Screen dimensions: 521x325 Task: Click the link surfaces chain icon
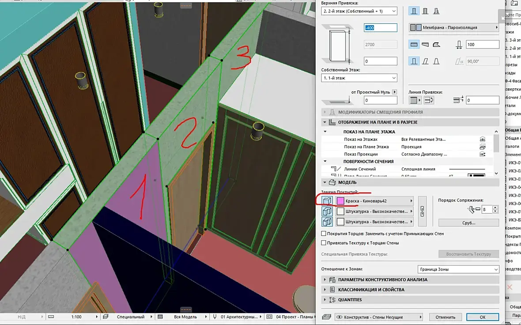point(422,211)
